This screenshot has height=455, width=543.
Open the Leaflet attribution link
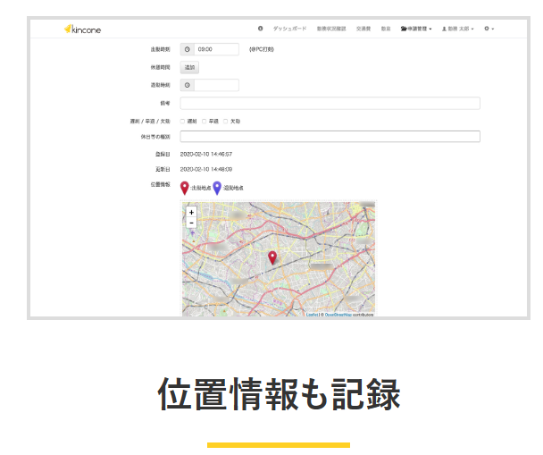coord(312,315)
